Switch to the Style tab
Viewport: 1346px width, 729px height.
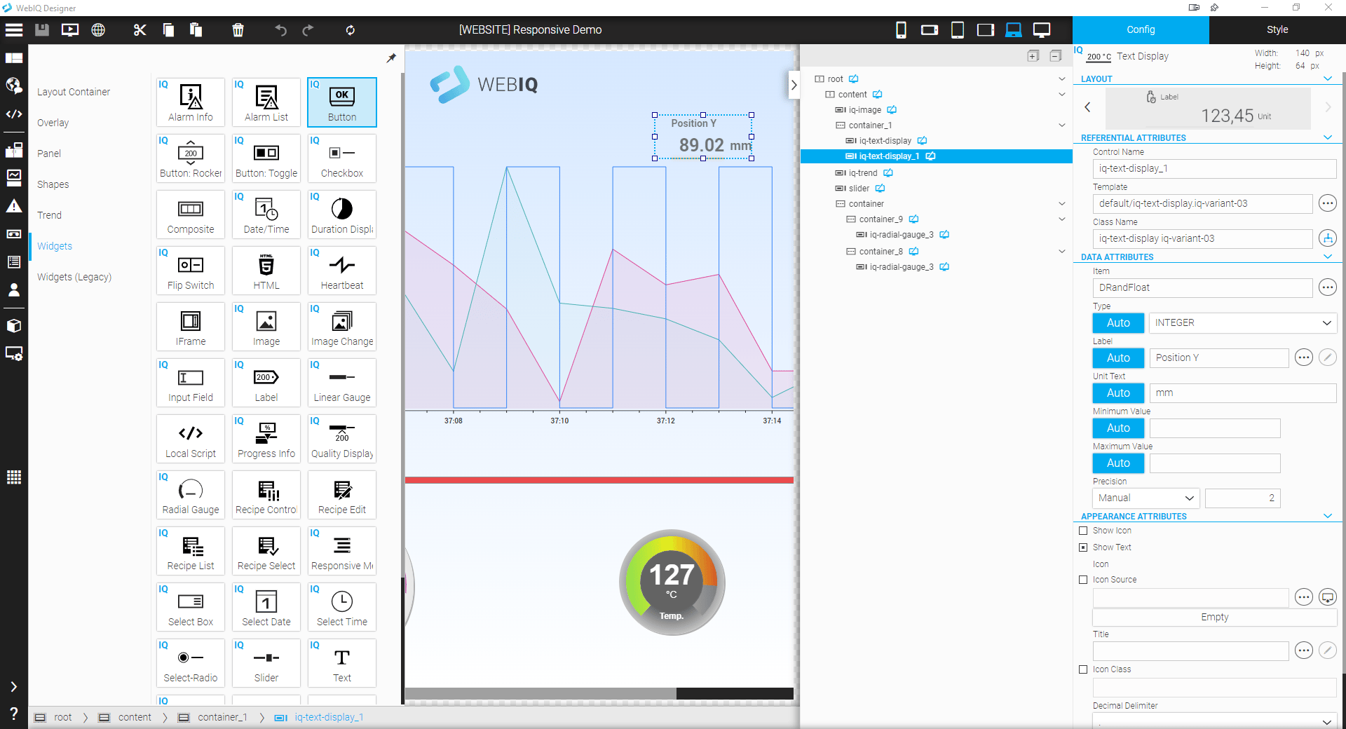click(1277, 29)
